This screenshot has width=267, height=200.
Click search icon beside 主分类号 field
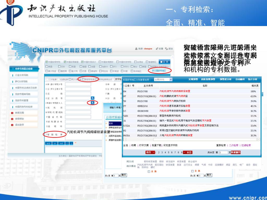click(93, 98)
